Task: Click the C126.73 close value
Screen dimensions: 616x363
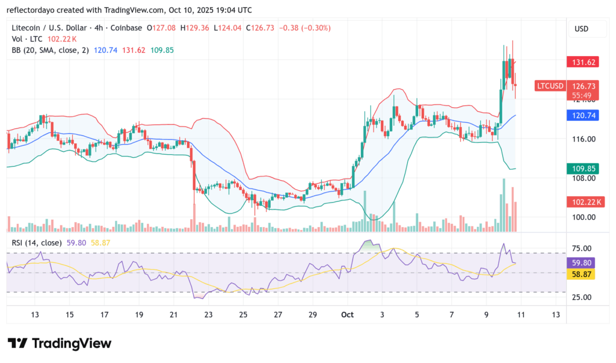Action: pos(260,28)
